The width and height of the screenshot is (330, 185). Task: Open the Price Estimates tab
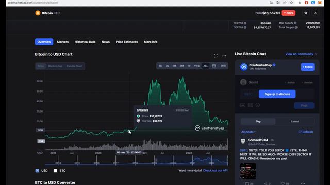click(x=127, y=42)
